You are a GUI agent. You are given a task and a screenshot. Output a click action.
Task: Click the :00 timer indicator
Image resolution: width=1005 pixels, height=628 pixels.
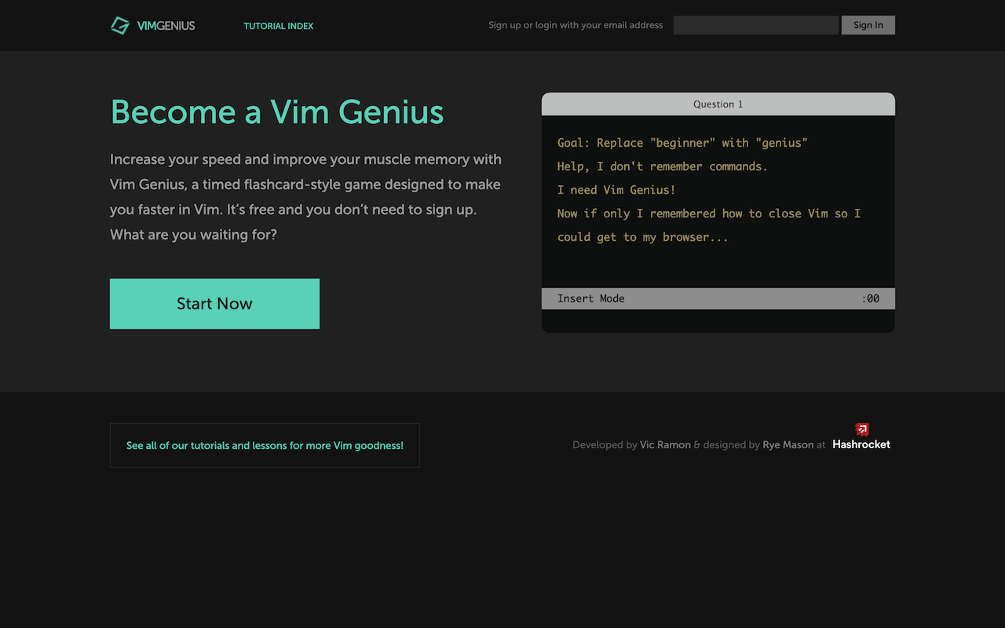[870, 298]
